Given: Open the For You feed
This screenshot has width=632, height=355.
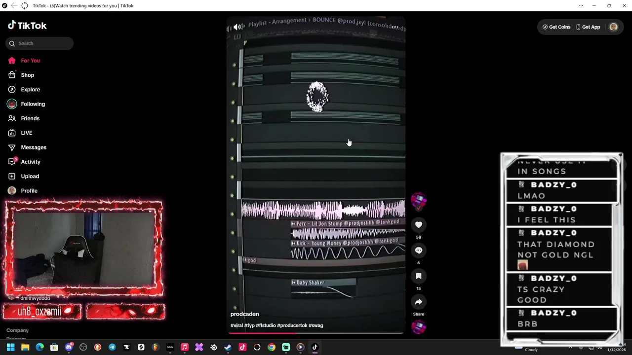Looking at the screenshot, I should (x=31, y=61).
